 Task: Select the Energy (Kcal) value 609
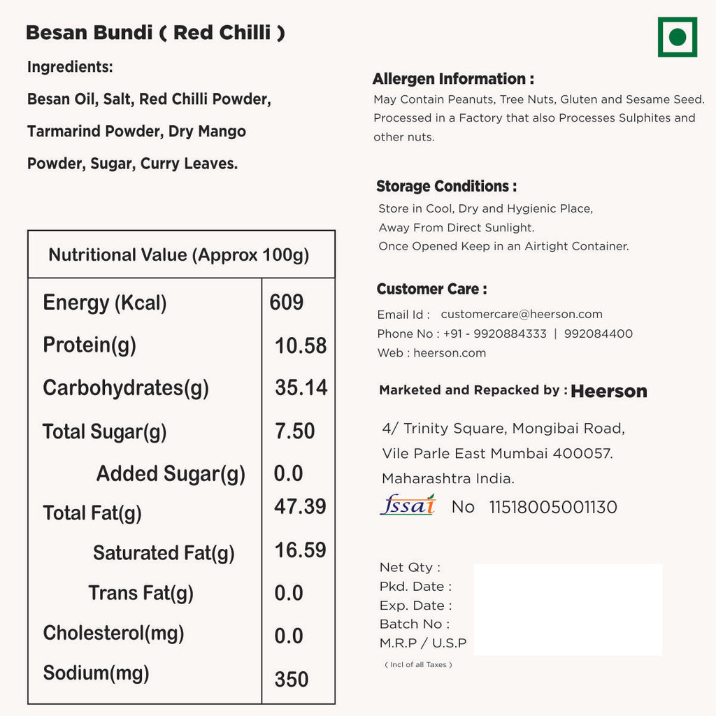(287, 303)
